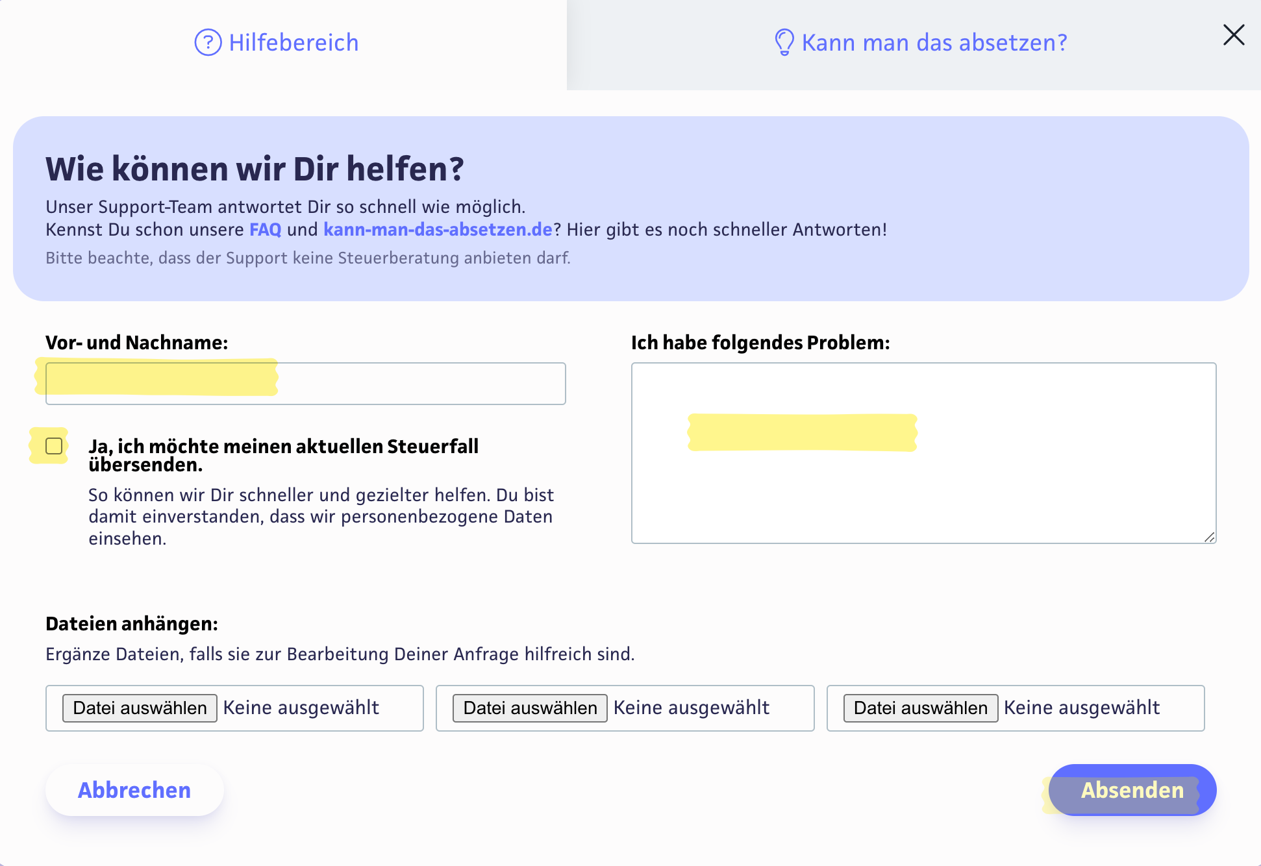Submit the form with Absenden
1261x866 pixels.
1132,790
